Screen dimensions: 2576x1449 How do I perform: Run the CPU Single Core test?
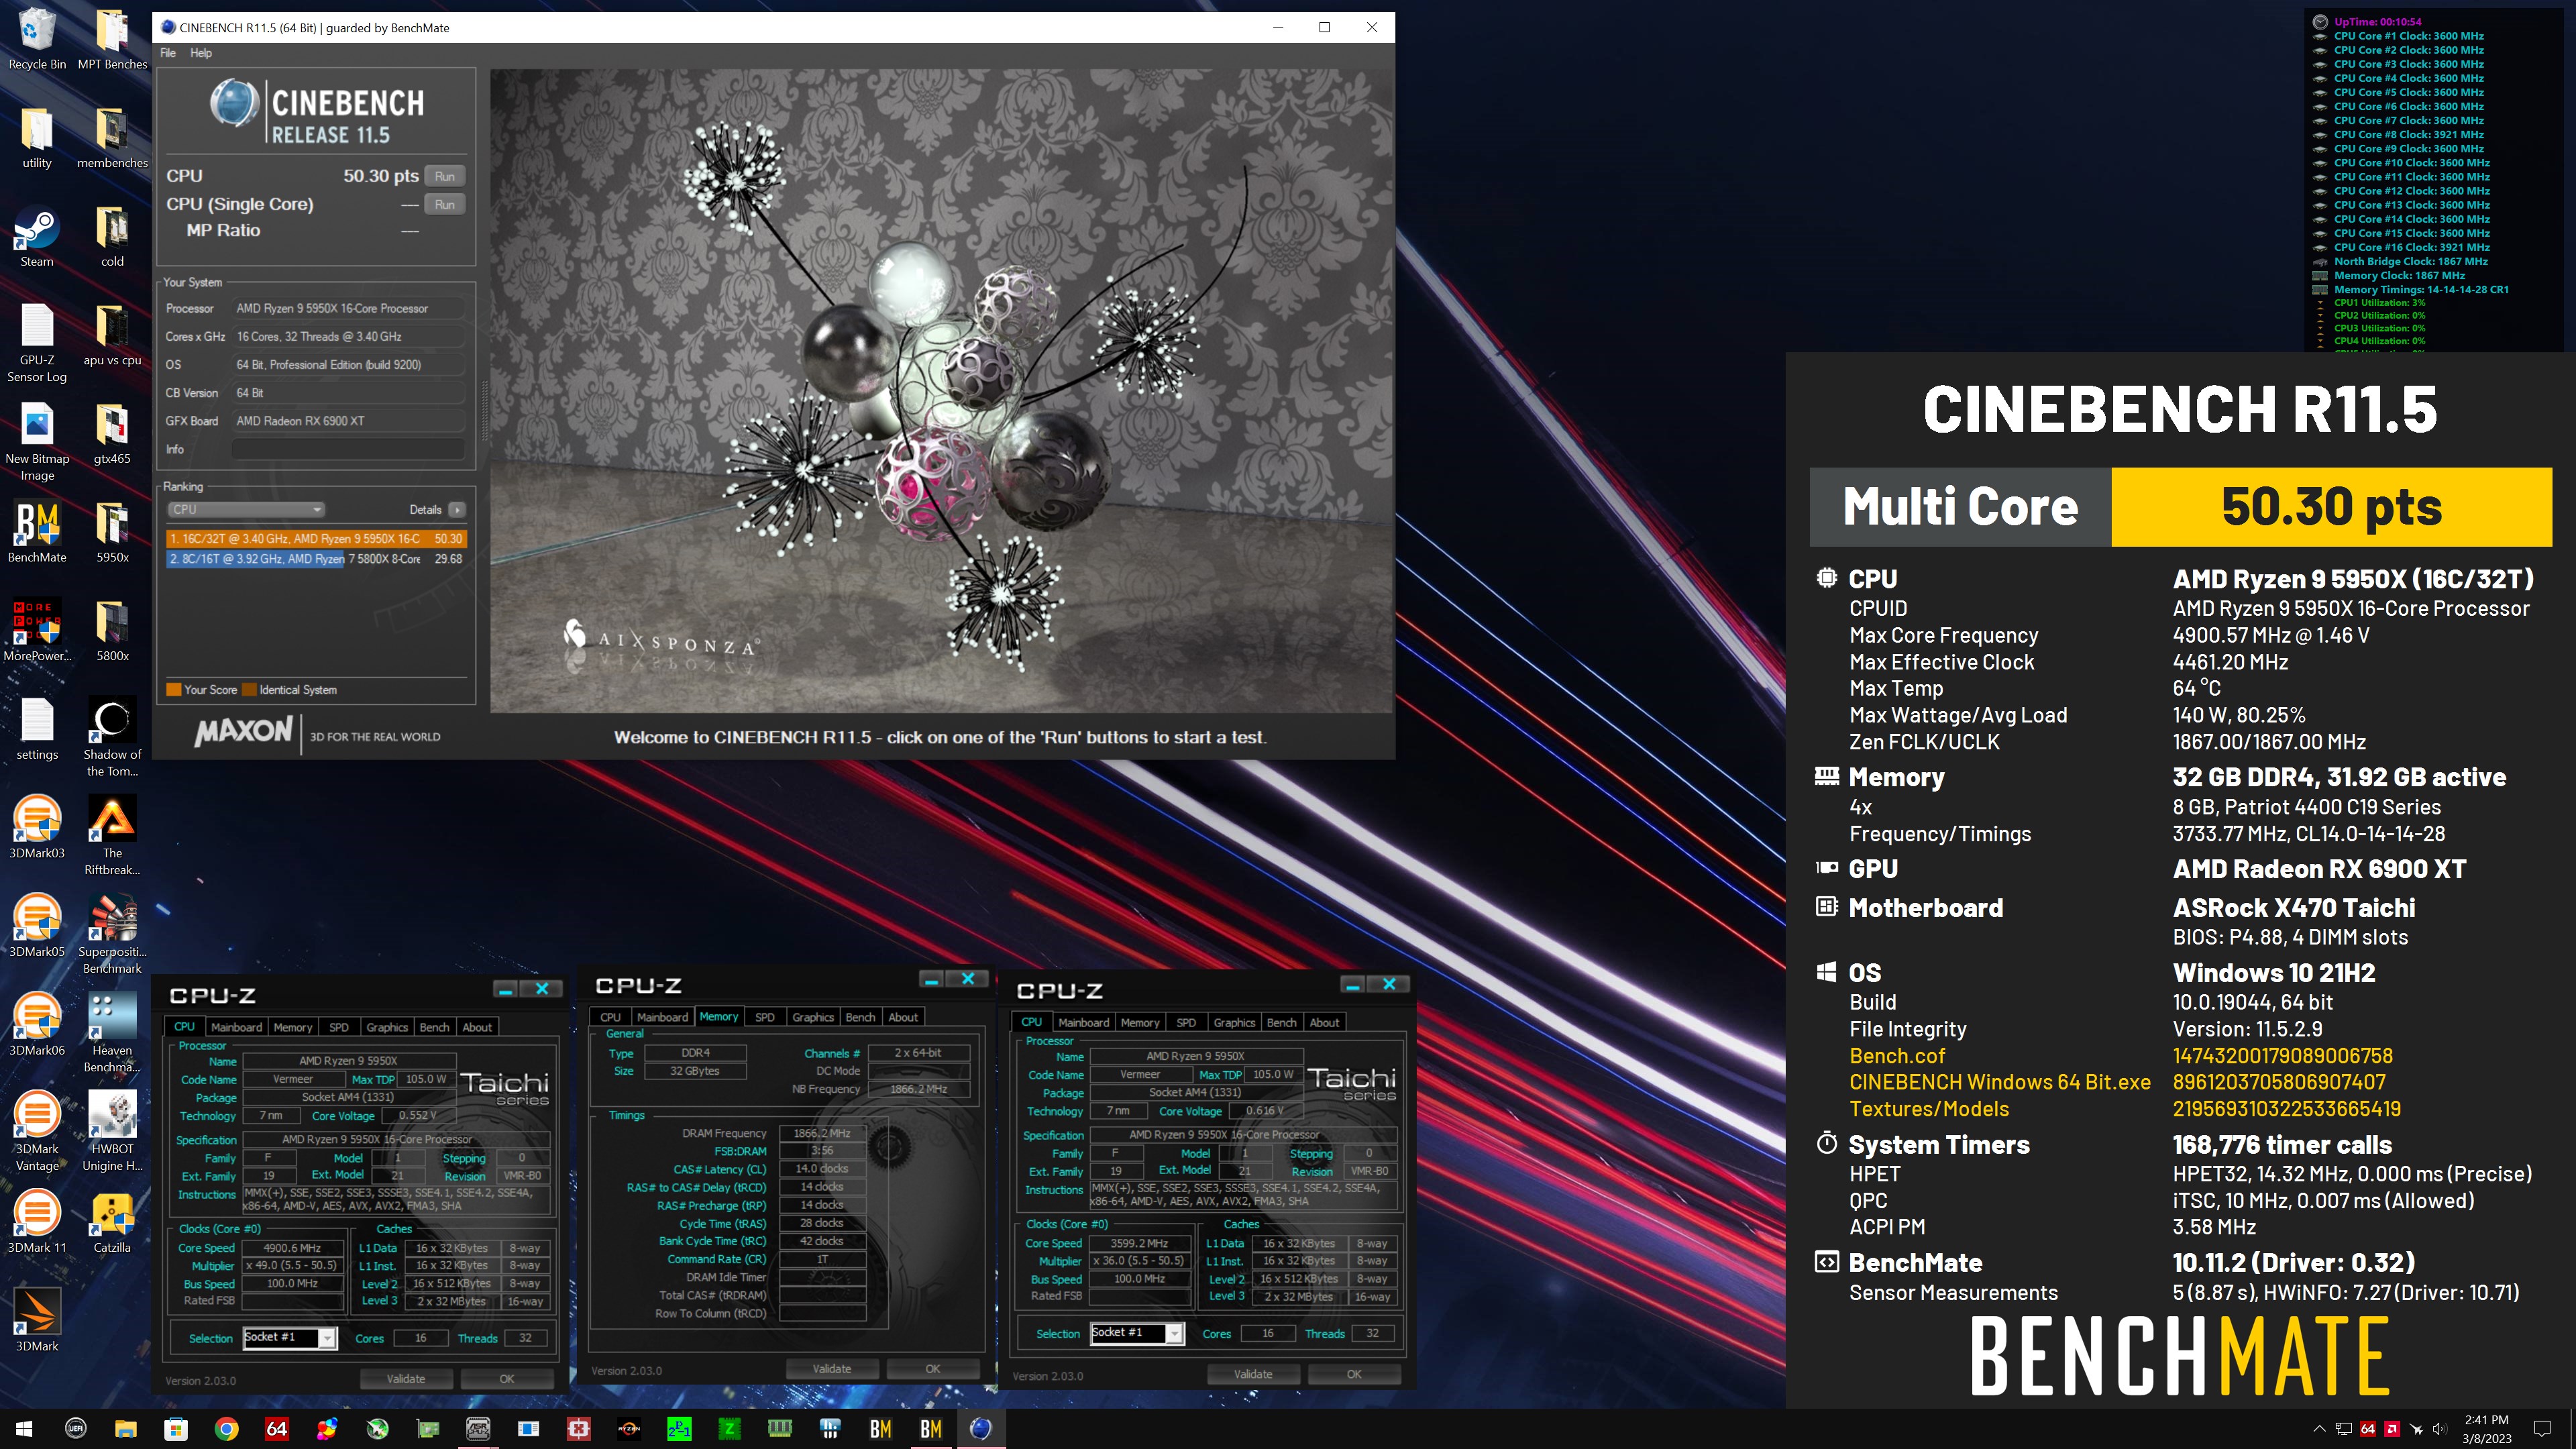[x=445, y=204]
